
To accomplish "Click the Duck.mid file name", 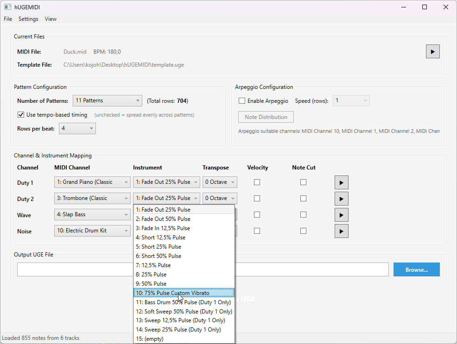I will pos(75,52).
